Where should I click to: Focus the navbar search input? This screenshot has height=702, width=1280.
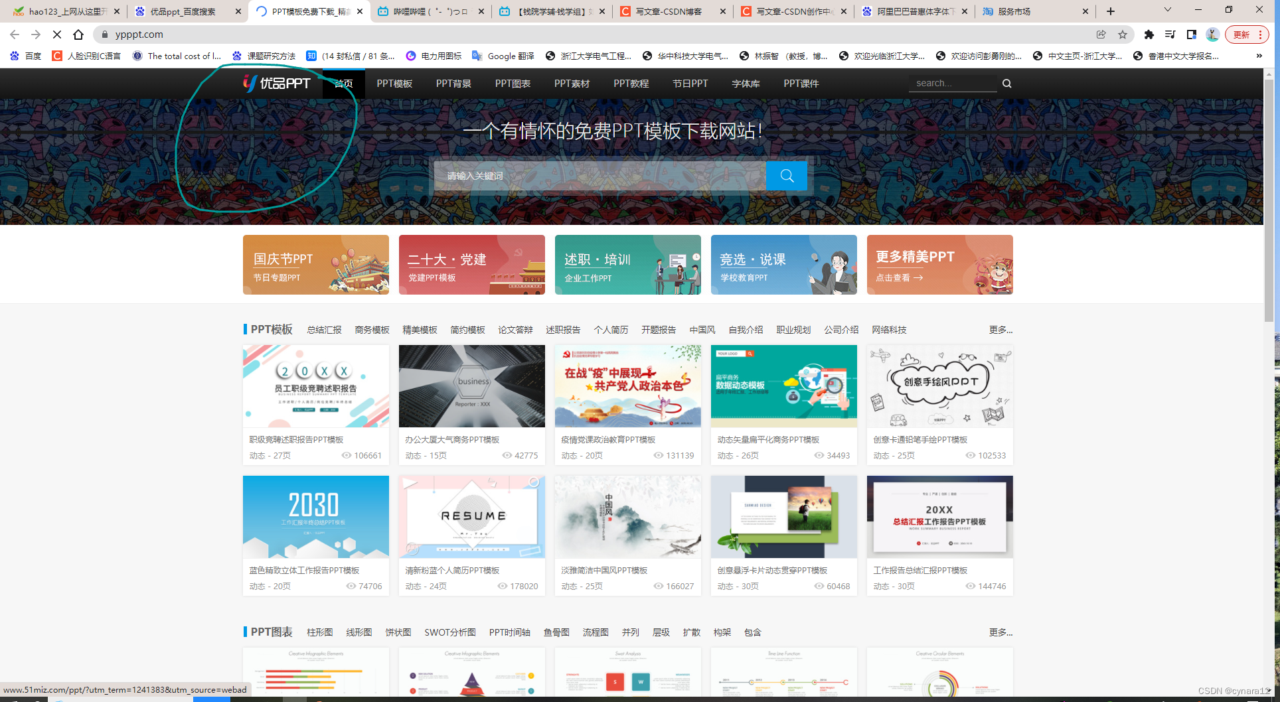tap(953, 84)
